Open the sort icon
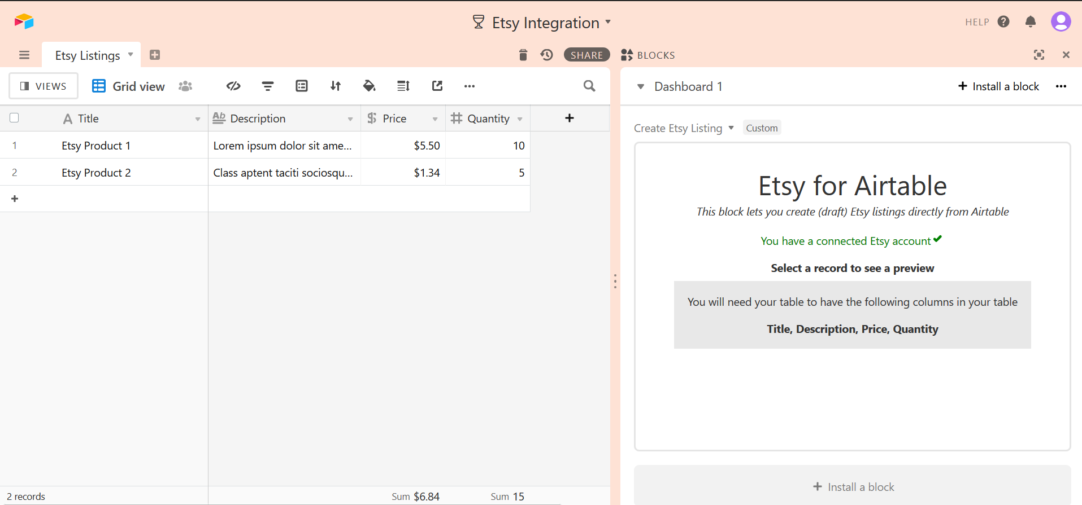 pyautogui.click(x=336, y=86)
